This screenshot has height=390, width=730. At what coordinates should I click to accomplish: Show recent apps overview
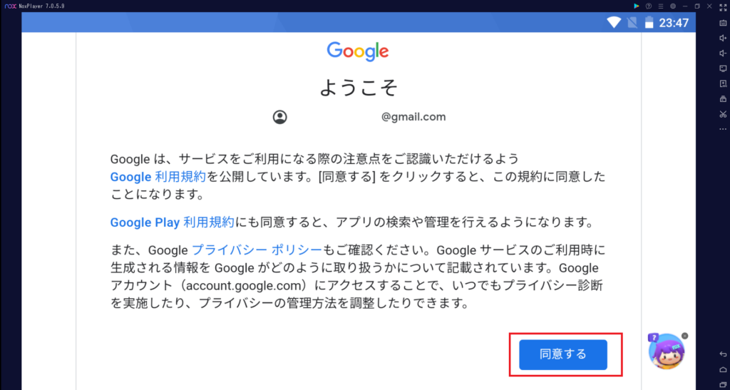pos(723,384)
